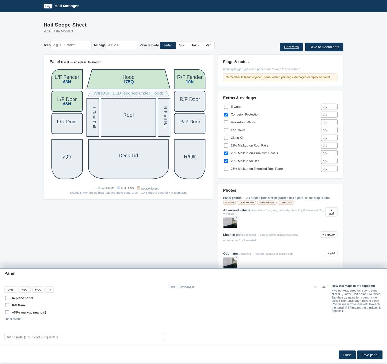
Task: Check the Hazardous Waste option
Action: [x=226, y=122]
